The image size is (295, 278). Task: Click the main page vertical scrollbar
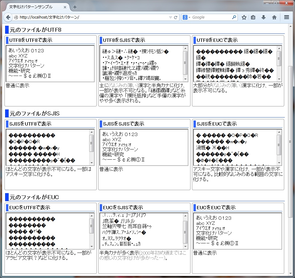(x=290, y=141)
